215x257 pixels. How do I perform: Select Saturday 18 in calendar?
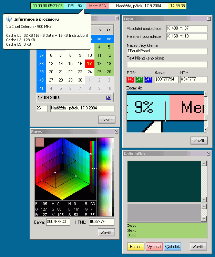point(99,64)
